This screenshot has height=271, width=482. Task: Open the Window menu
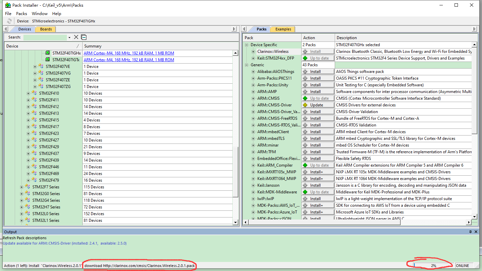tap(39, 13)
